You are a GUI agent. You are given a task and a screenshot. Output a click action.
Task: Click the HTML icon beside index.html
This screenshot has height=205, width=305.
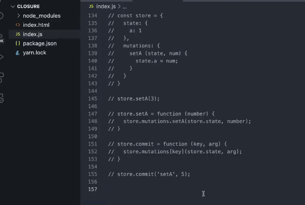pos(18,25)
